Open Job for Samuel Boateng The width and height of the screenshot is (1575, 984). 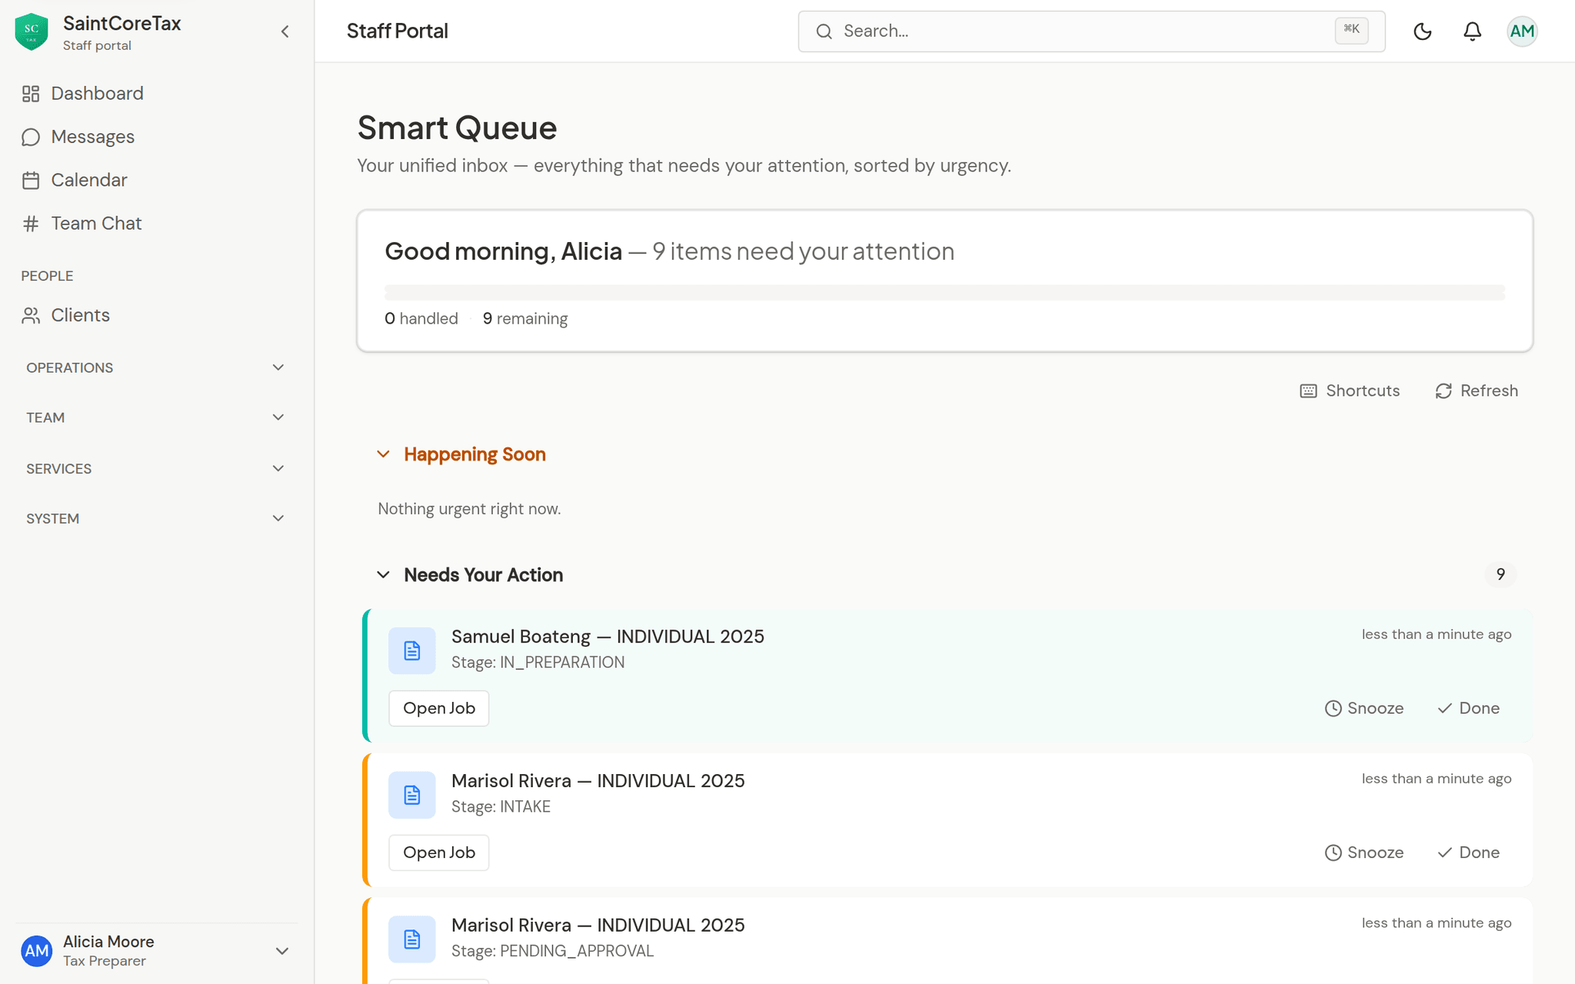439,708
